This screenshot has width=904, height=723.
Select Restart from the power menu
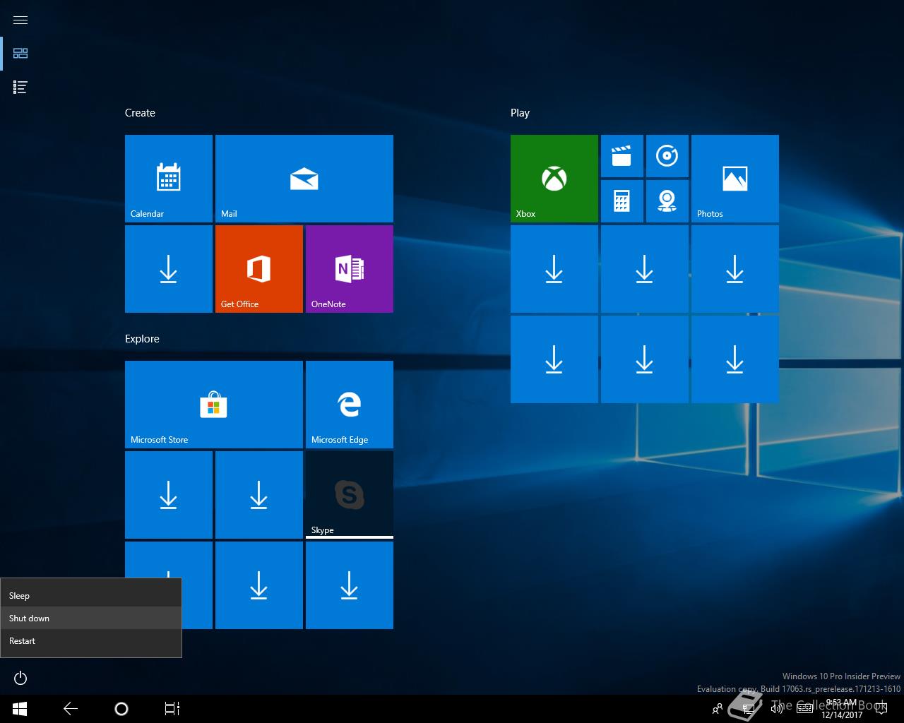(x=91, y=641)
